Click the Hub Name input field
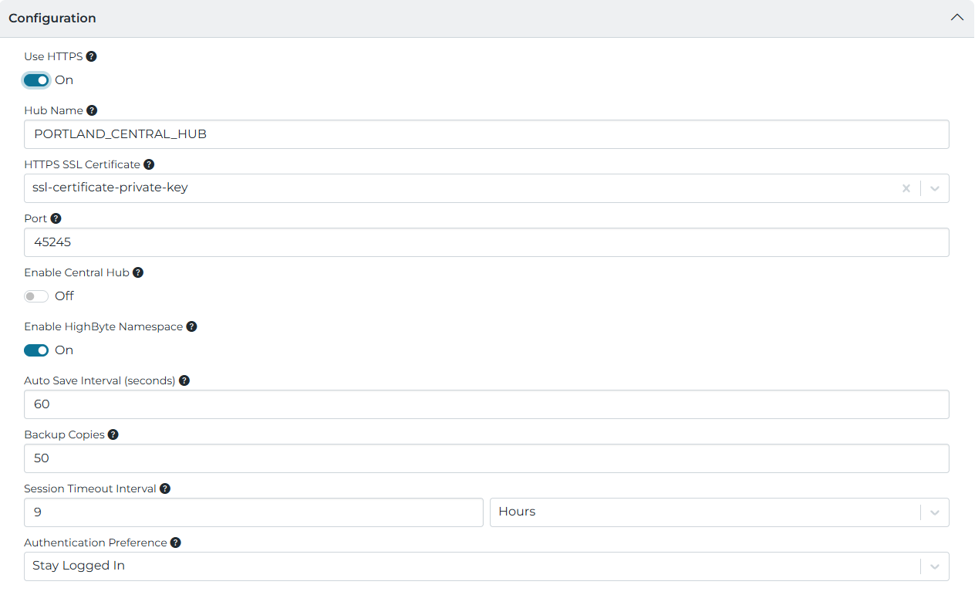This screenshot has width=975, height=595. [487, 134]
